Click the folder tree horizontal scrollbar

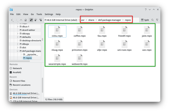pyautogui.click(x=20, y=61)
